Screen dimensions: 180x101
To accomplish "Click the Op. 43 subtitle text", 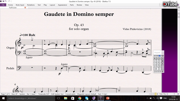I will pyautogui.click(x=79, y=25).
